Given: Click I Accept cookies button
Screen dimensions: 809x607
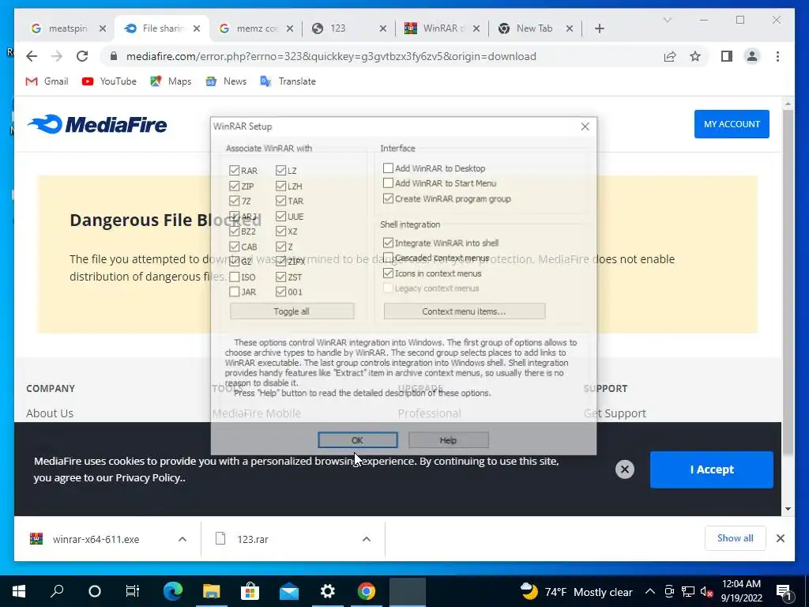Looking at the screenshot, I should point(712,469).
